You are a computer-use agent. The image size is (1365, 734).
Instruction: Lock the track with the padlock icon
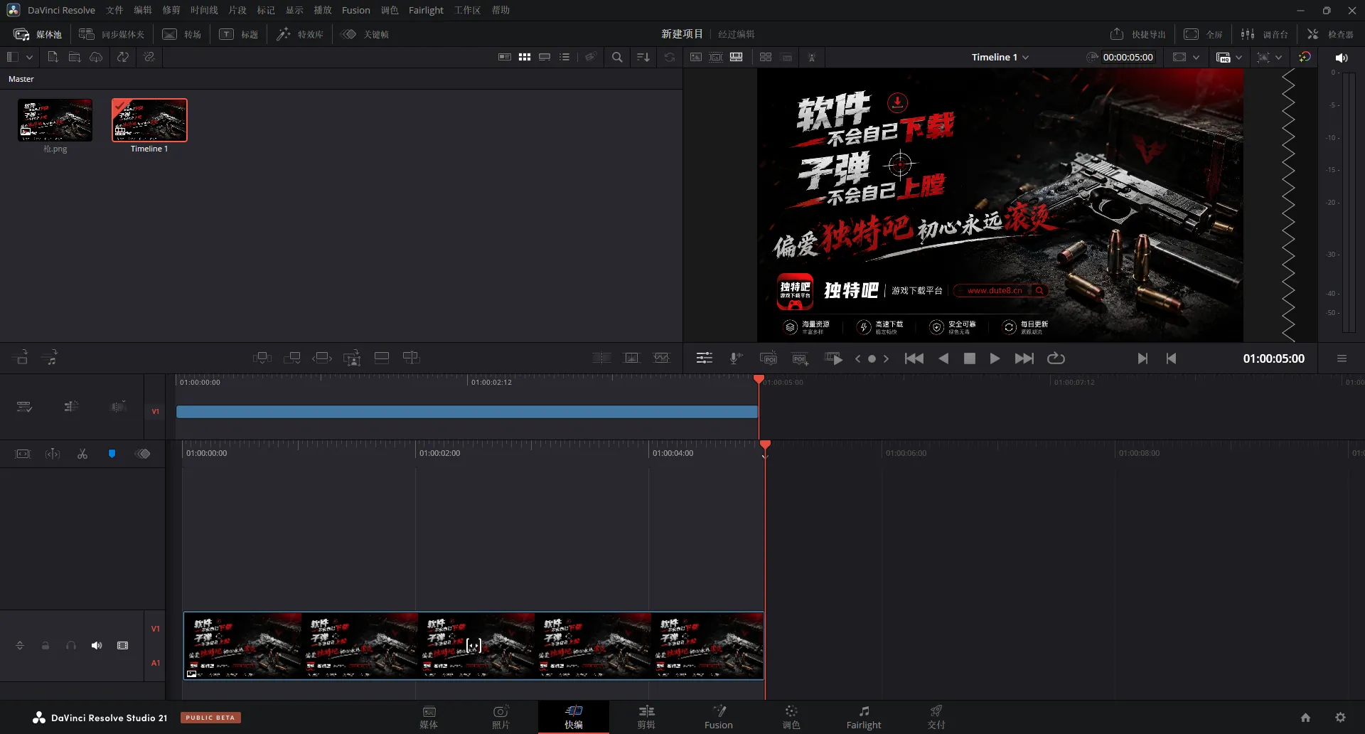tap(45, 646)
